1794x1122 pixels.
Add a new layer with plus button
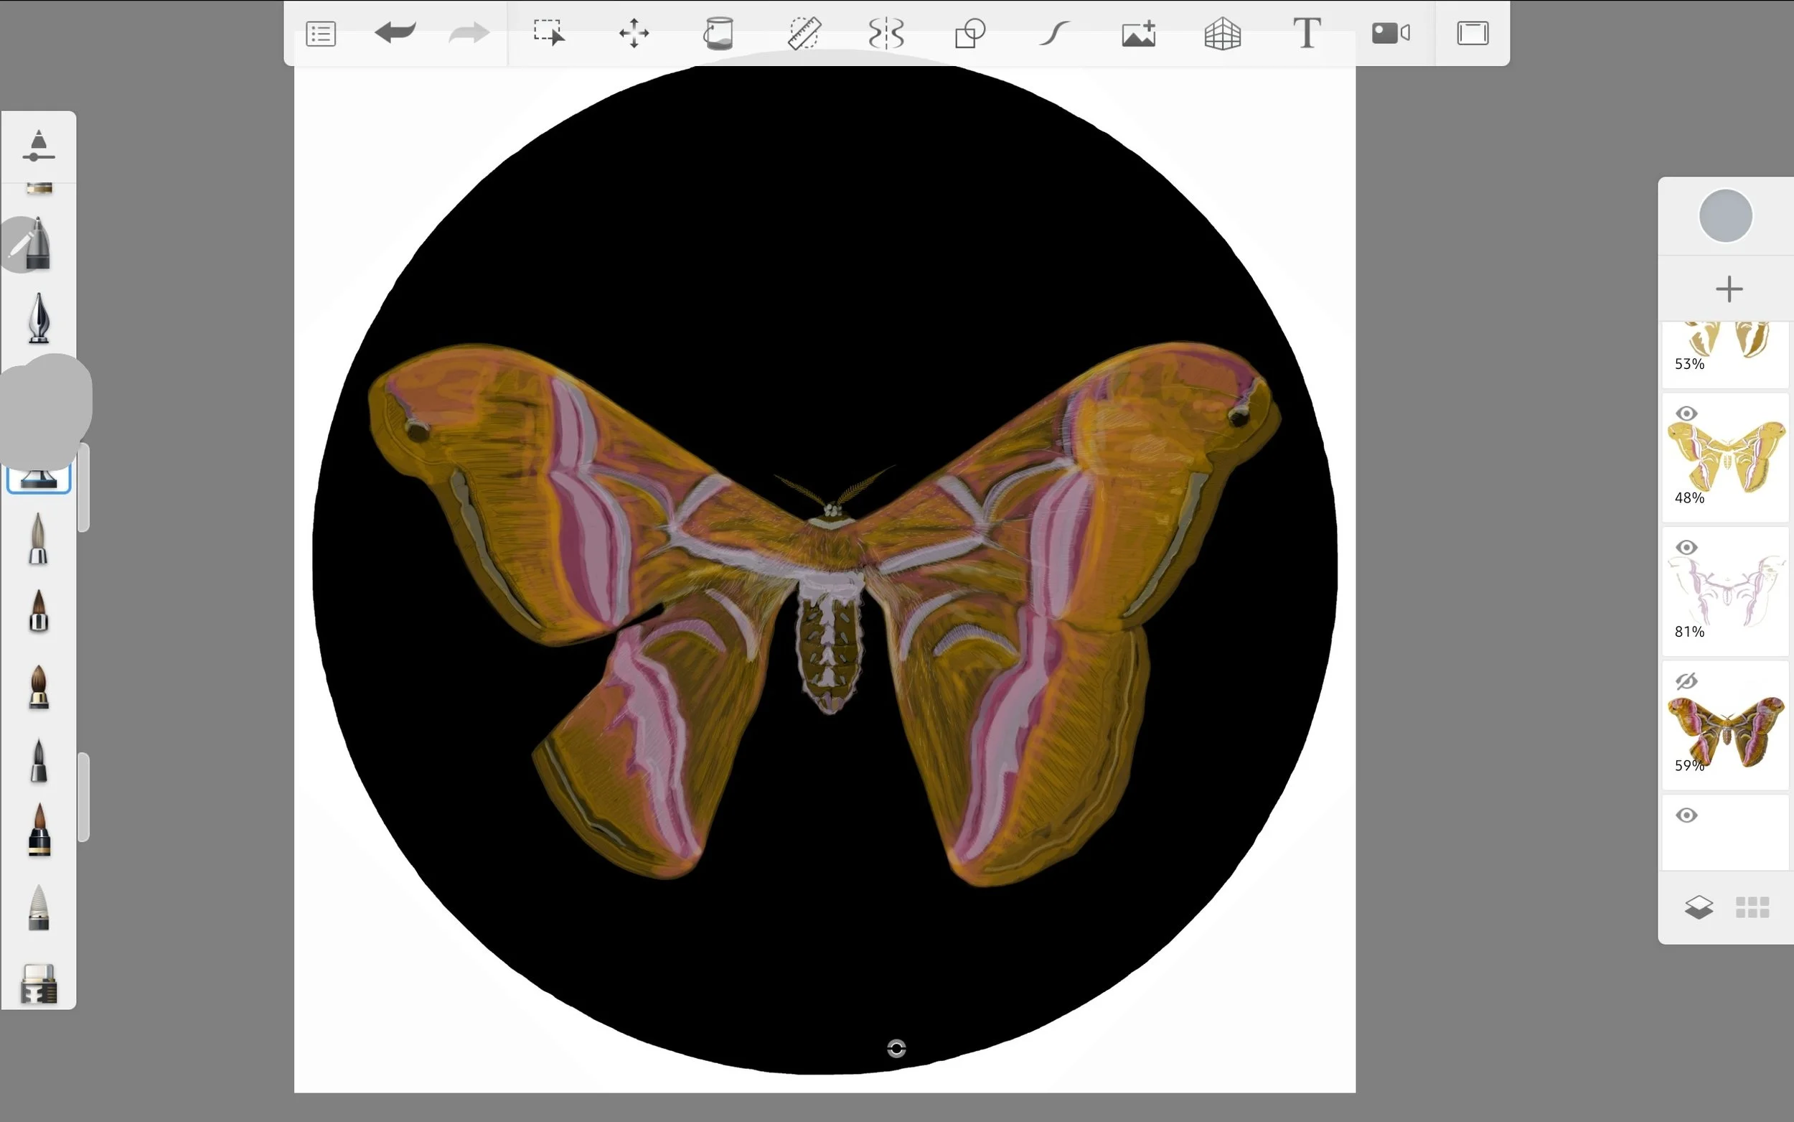tap(1729, 289)
